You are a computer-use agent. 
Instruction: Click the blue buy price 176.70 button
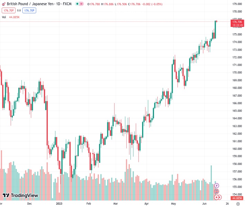29,10
